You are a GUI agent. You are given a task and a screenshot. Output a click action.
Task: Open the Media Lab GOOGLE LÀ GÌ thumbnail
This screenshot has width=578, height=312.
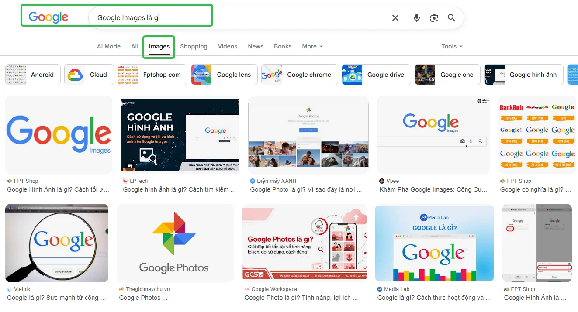coord(434,243)
